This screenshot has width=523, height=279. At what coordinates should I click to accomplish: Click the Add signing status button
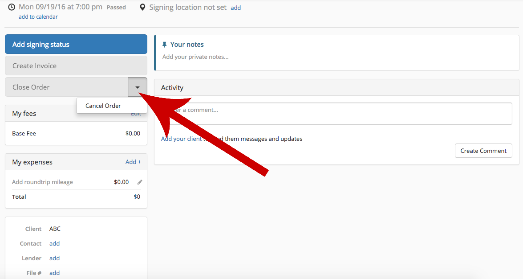click(x=76, y=44)
